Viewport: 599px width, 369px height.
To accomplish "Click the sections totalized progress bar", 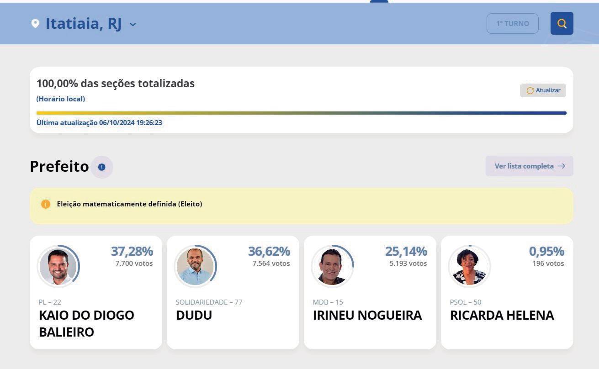I will pos(302,113).
